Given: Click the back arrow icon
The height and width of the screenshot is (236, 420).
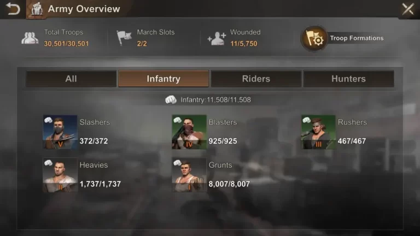Looking at the screenshot, I should (x=13, y=9).
